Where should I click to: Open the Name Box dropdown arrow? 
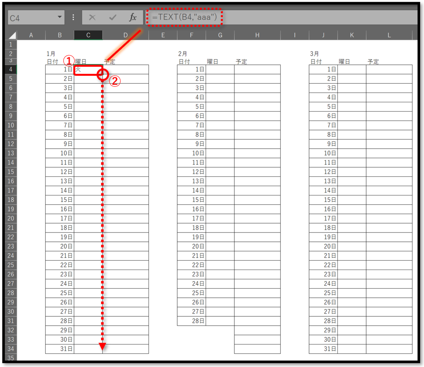[x=60, y=17]
